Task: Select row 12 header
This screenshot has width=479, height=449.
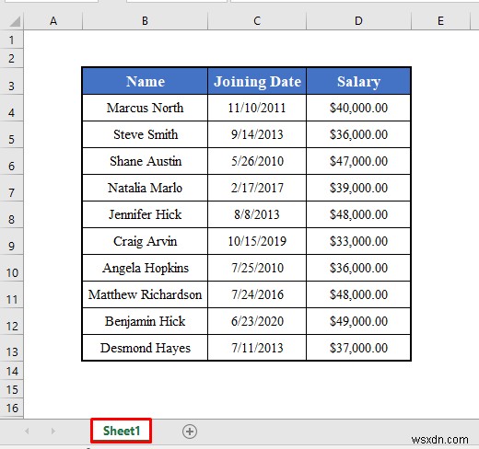Action: coord(12,322)
